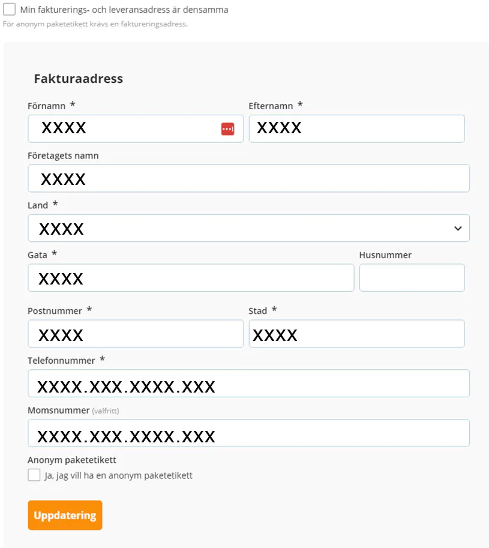The image size is (489, 548).
Task: Tick 'Min fakturerings- och leveransadress är densamma' checkbox
Action: pos(9,9)
